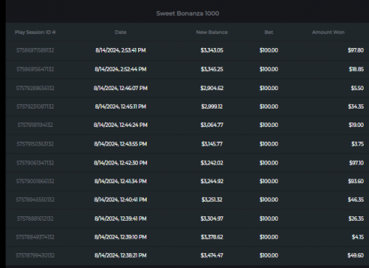The width and height of the screenshot is (369, 268).
Task: Click the new balance $3,304.97
Action: coord(212,219)
